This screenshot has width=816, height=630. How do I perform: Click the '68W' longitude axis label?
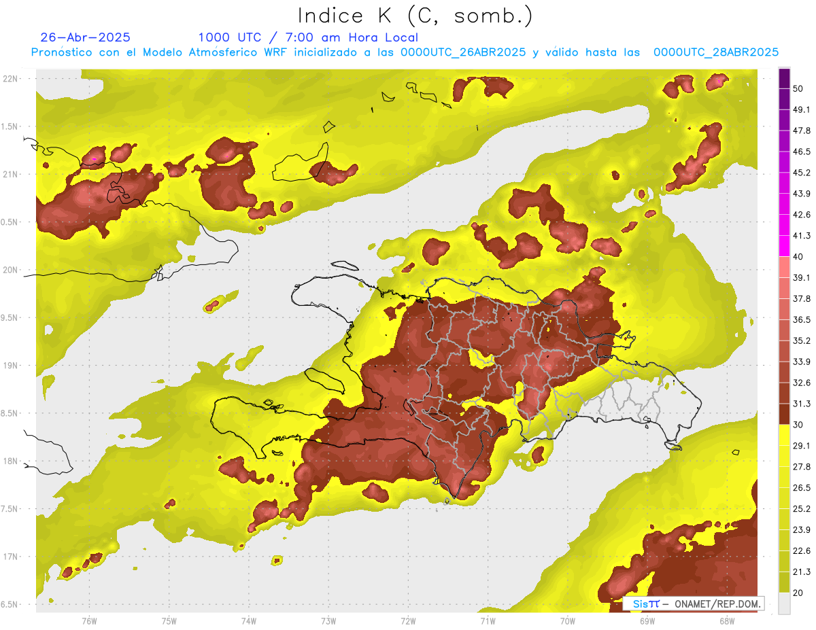[727, 620]
